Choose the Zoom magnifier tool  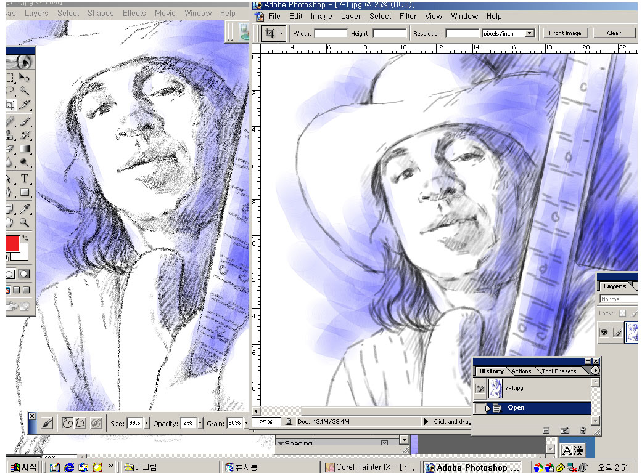[25, 223]
